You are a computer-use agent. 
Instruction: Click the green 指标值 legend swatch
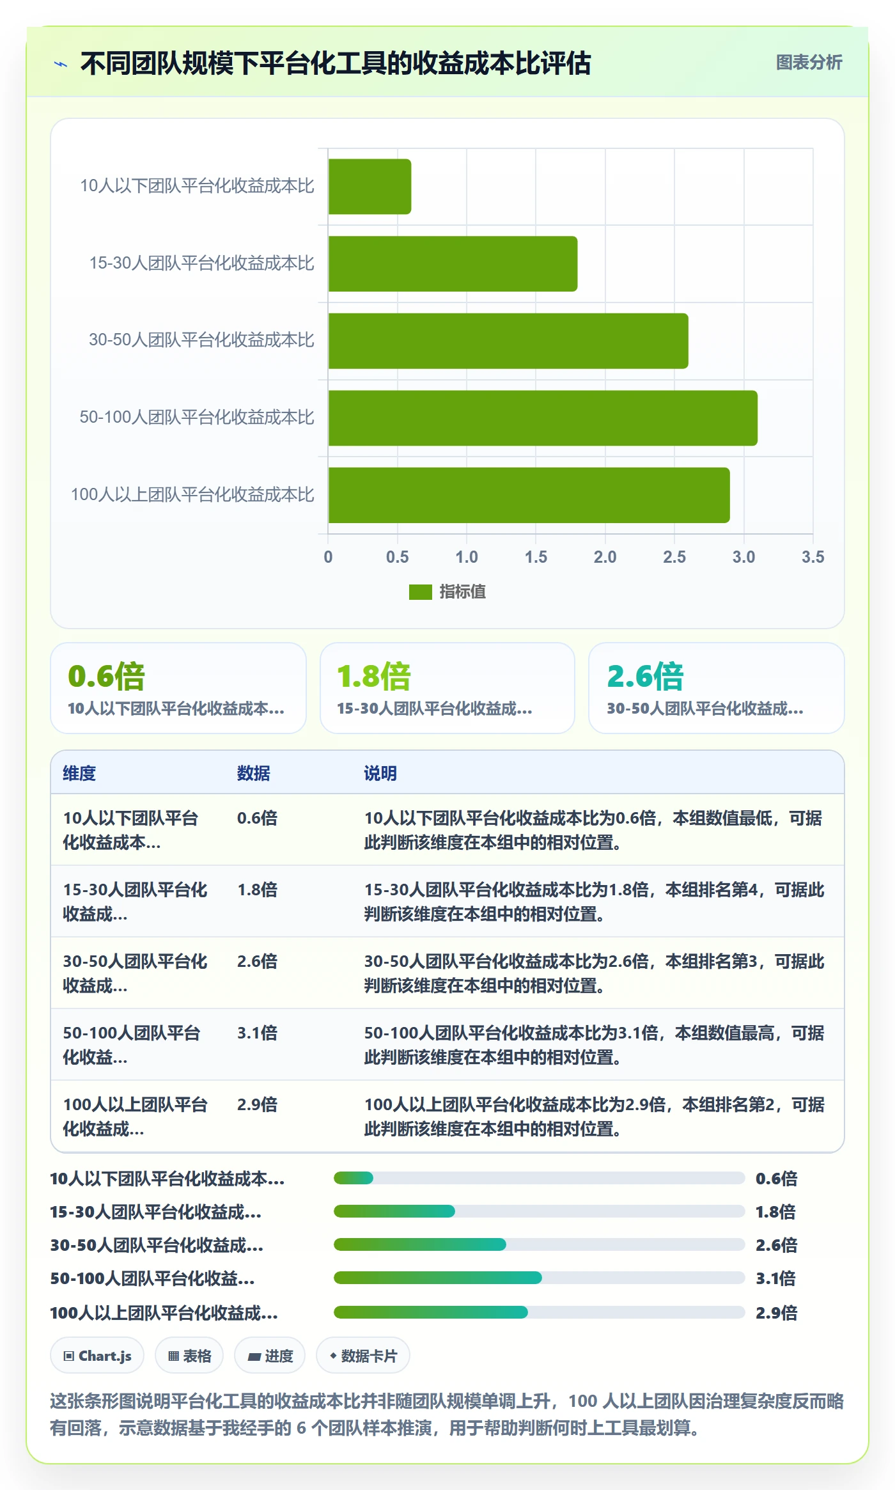[420, 592]
